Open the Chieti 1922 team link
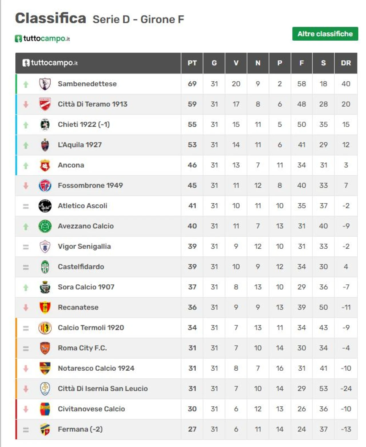Screen dimensions: 366x447 click(84, 125)
